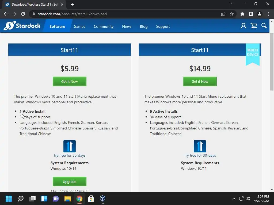The image size is (274, 205).
Task: Reload the page with the refresh icon
Action: point(23,14)
